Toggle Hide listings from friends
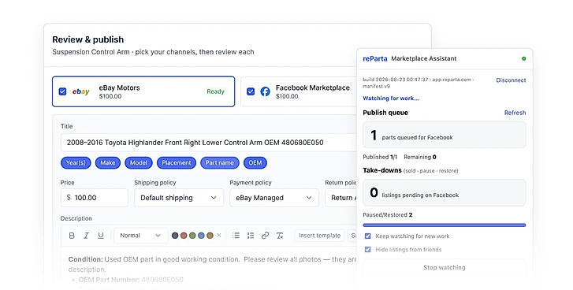 click(x=367, y=250)
